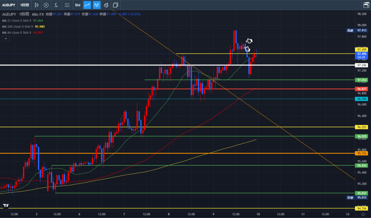Click the TradingView logo
This screenshot has width=371, height=218.
point(6,206)
